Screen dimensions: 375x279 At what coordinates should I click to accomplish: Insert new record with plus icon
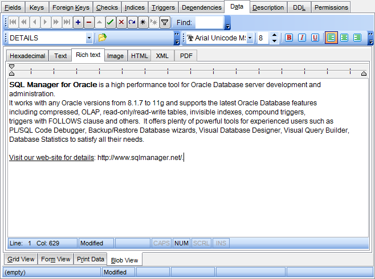pos(78,22)
